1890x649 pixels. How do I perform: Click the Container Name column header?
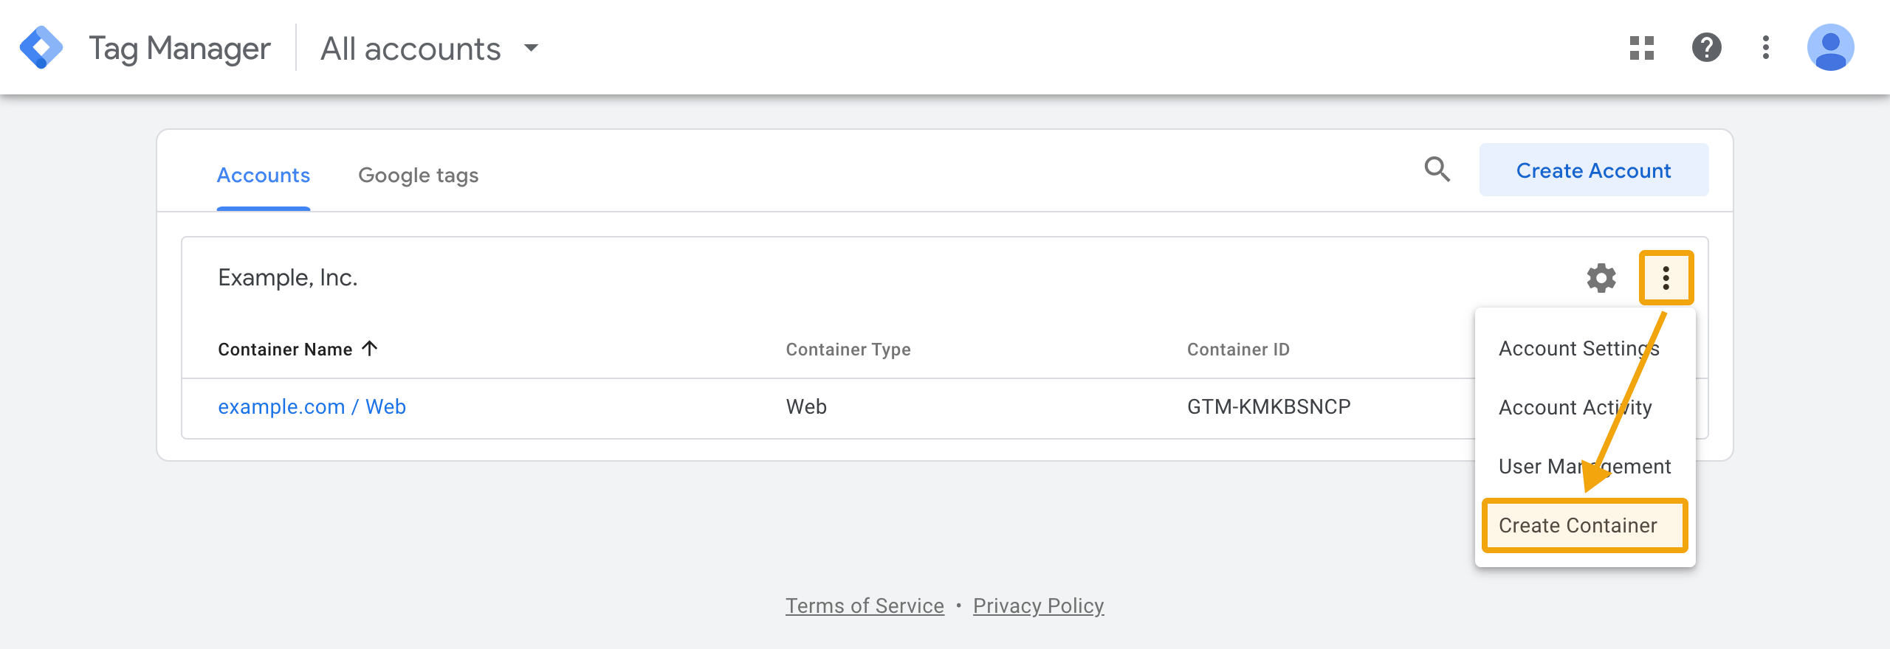pos(285,350)
